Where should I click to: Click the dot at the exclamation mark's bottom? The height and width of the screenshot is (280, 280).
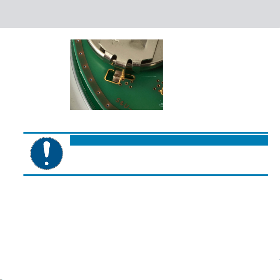(x=46, y=163)
